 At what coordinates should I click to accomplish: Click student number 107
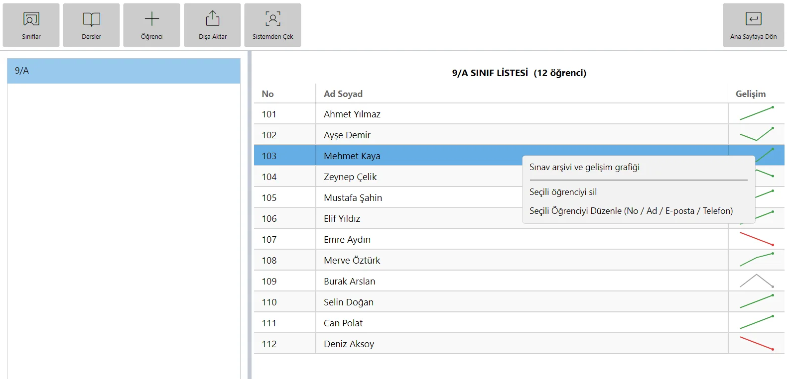pos(269,239)
